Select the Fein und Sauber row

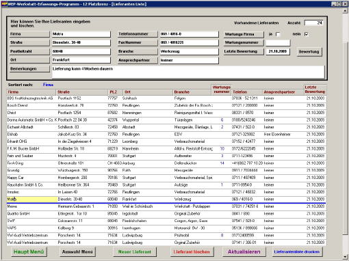166,156
